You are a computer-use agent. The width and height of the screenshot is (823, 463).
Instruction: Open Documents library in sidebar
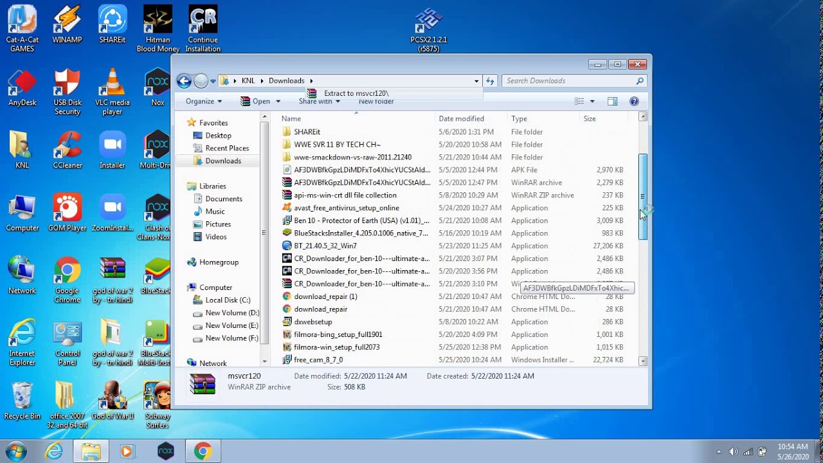pos(224,199)
